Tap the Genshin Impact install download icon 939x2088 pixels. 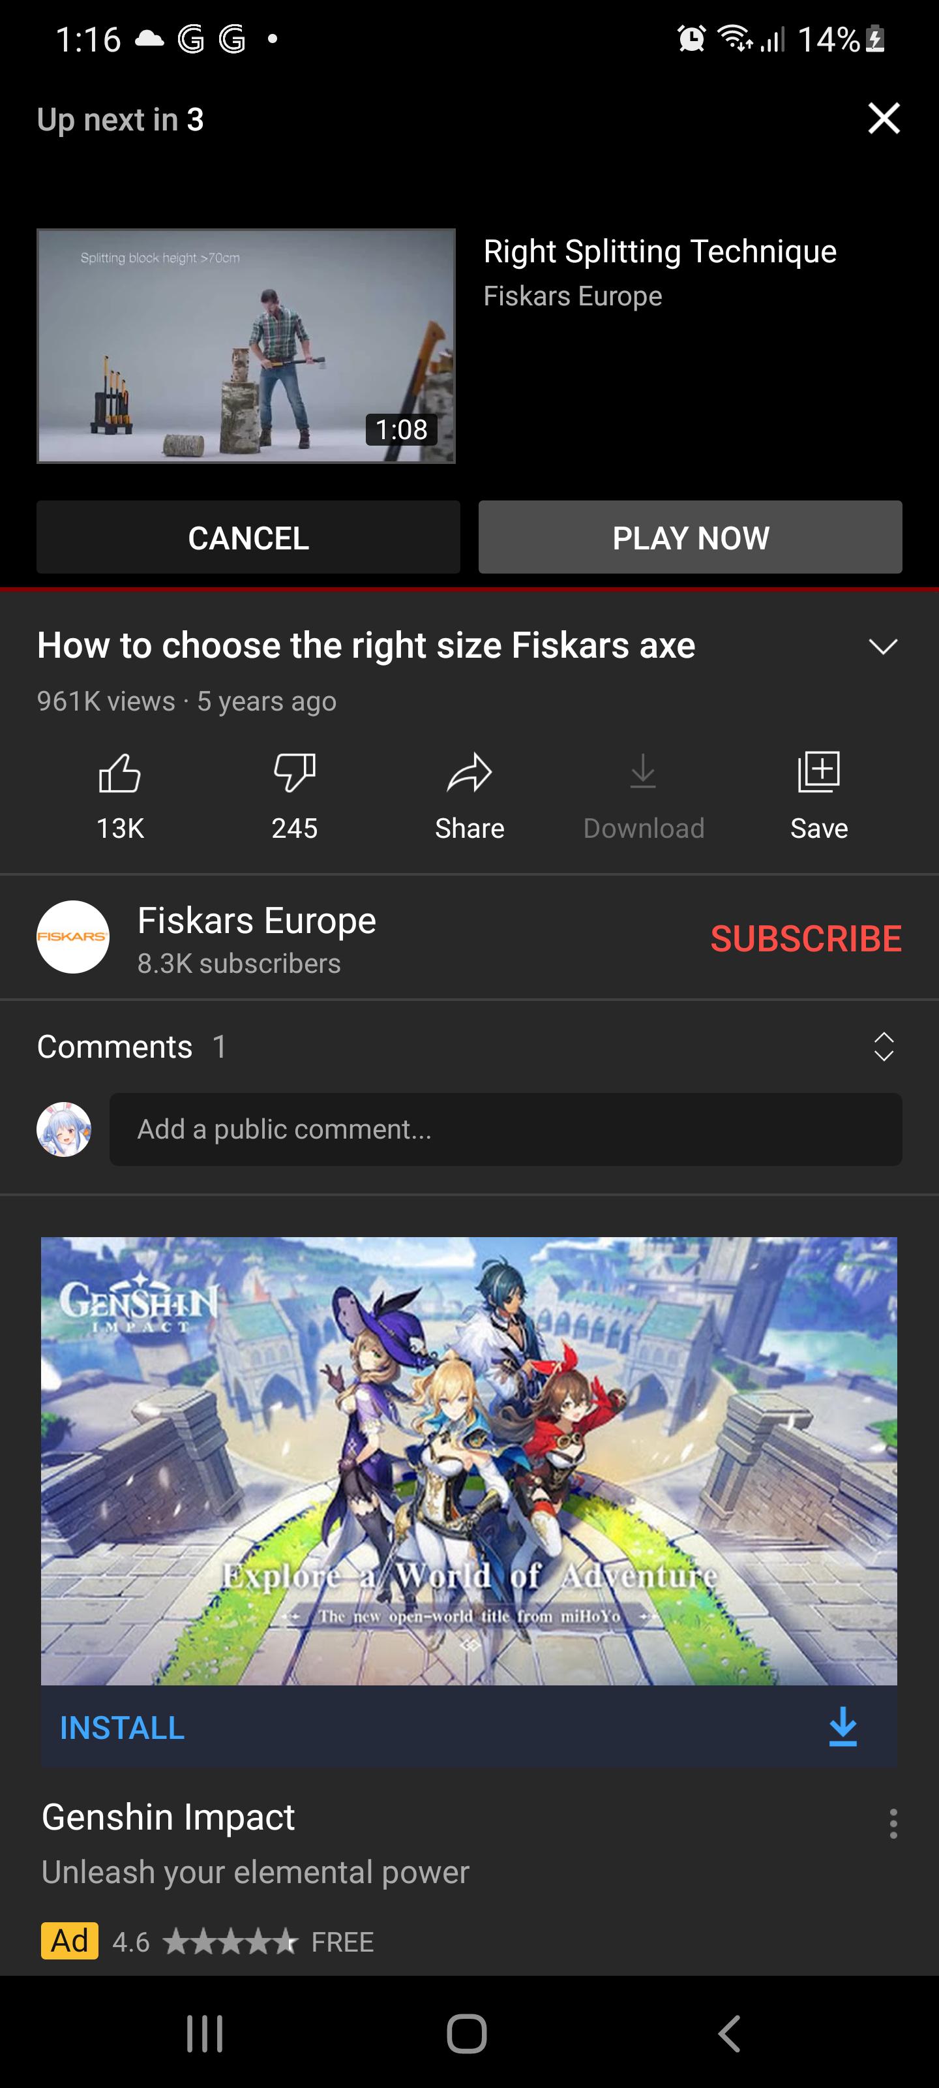pyautogui.click(x=842, y=1727)
